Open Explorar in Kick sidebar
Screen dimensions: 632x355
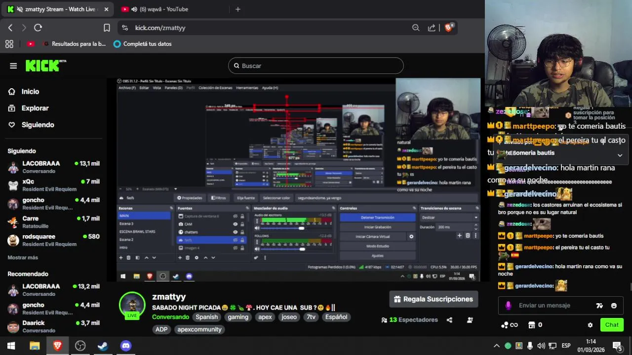pos(35,108)
